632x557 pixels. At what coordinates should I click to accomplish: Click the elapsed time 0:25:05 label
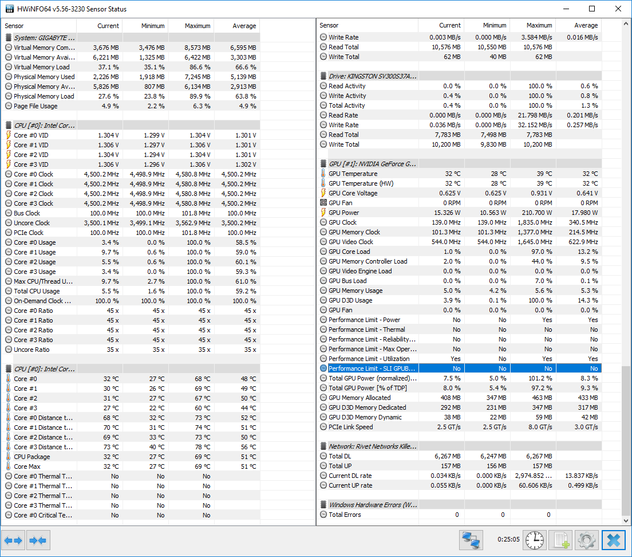pos(508,539)
